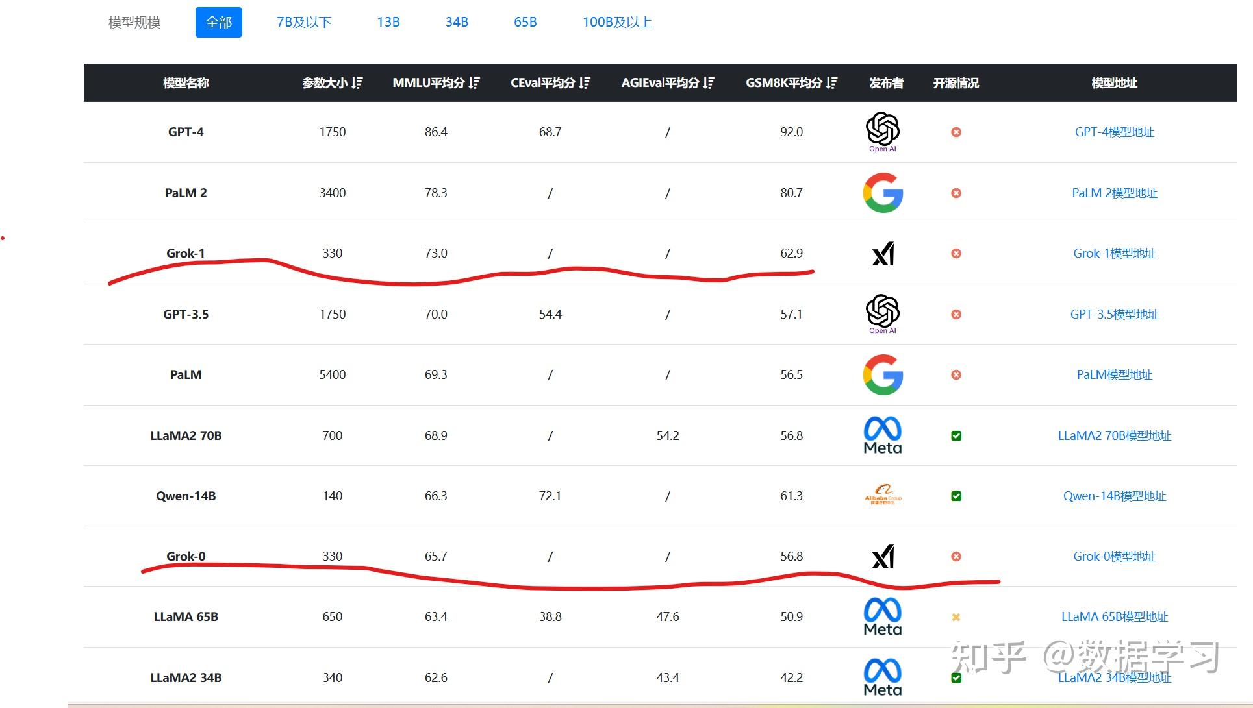The width and height of the screenshot is (1253, 708).
Task: Click yellow cross status for LLaMA 65B
Action: click(x=956, y=617)
